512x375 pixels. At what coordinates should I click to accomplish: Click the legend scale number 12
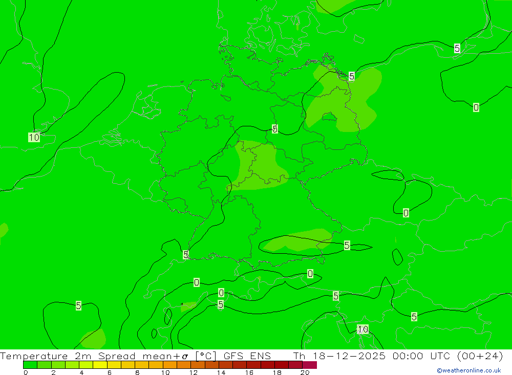click(194, 372)
